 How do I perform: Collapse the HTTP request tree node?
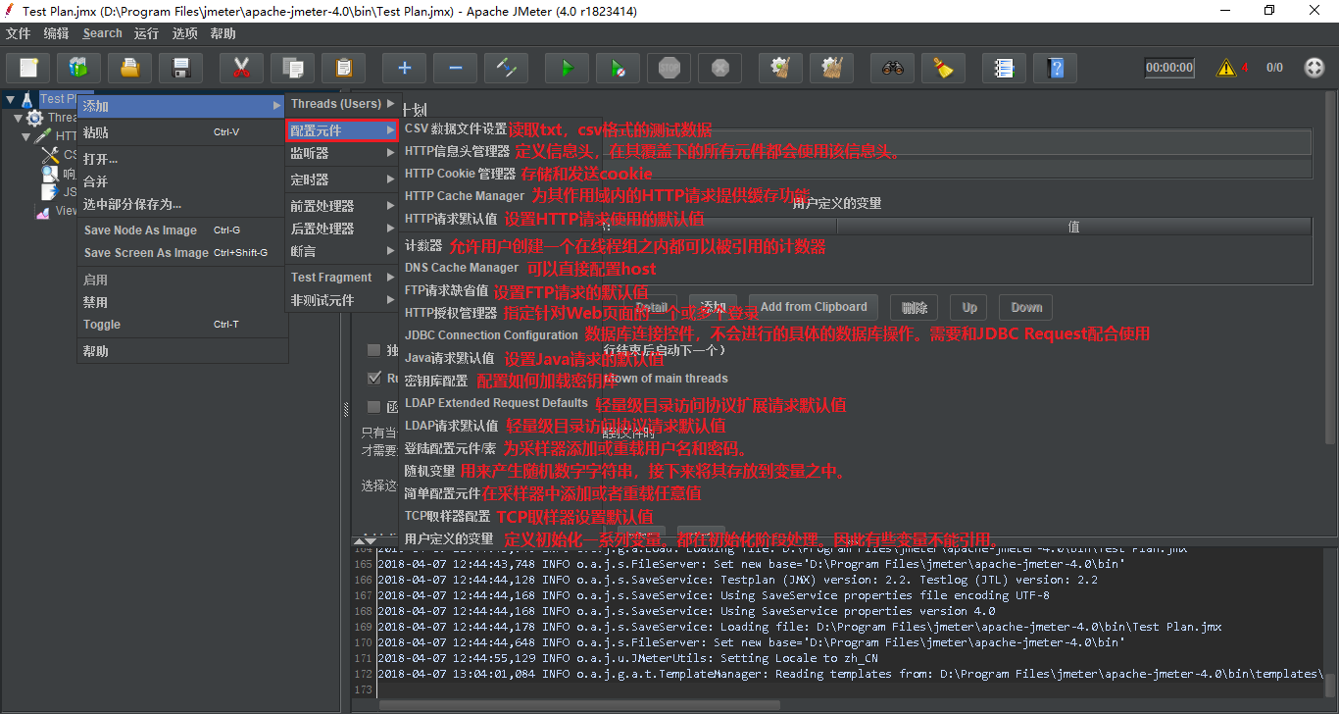26,136
